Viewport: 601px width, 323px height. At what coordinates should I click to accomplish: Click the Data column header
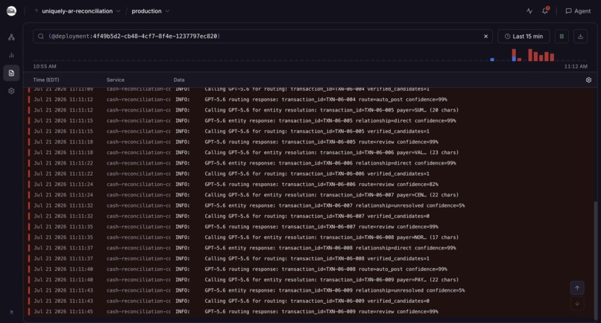[x=179, y=80]
